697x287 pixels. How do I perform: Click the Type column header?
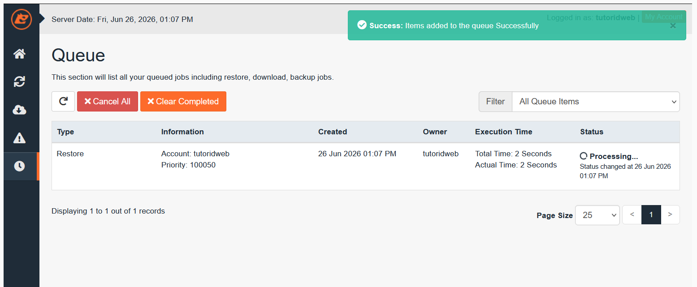[65, 132]
